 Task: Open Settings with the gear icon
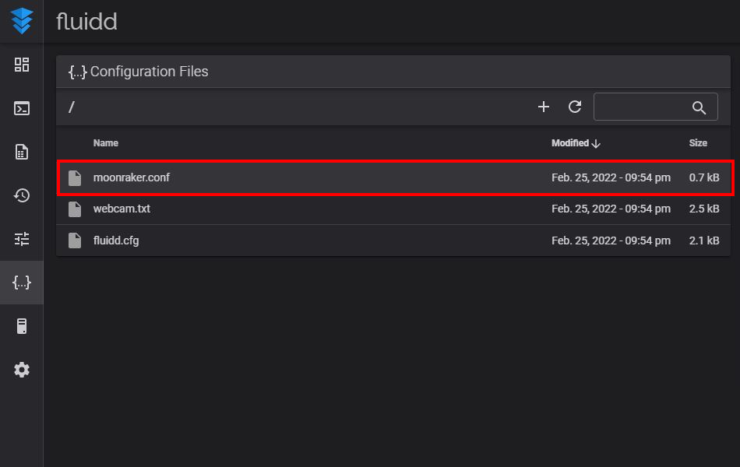click(22, 370)
